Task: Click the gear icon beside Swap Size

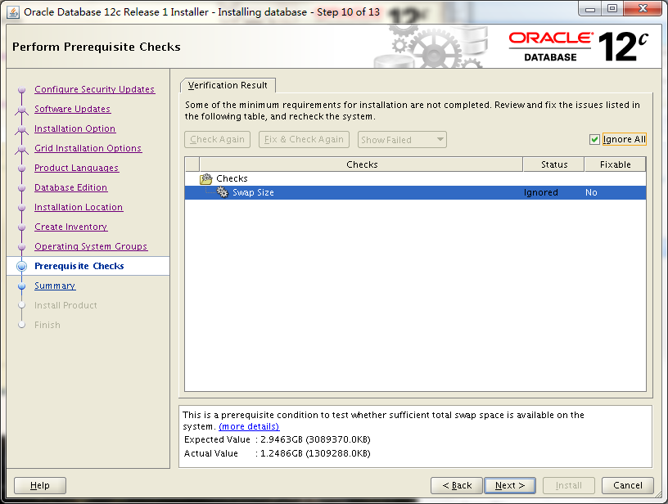Action: click(222, 192)
